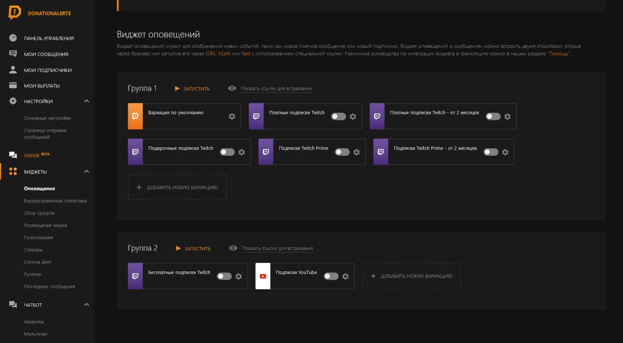Click Запустить for Группа 1

(192, 88)
